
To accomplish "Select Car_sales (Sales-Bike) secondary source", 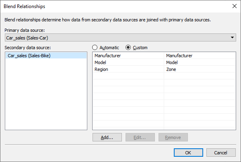I will pyautogui.click(x=46, y=56).
